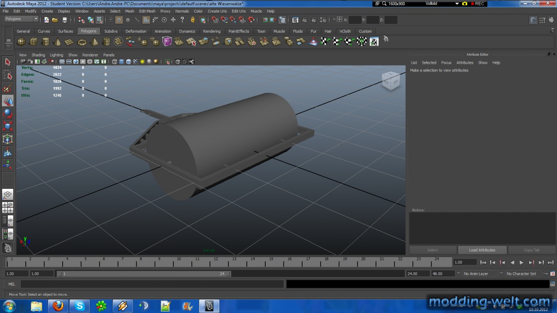Create a polygon plane from the shelf
The width and height of the screenshot is (557, 313).
pos(69,42)
